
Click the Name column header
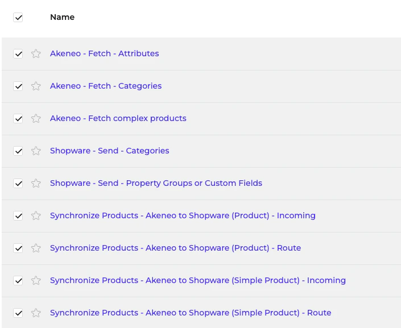(x=62, y=17)
